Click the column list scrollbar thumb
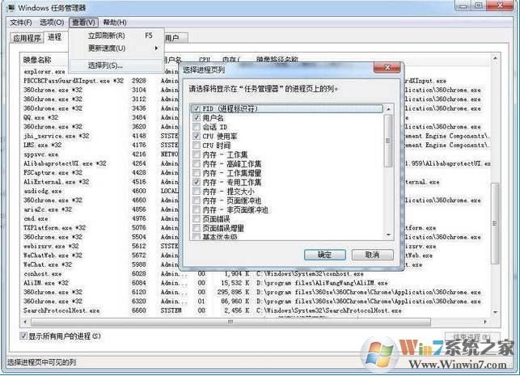 (x=388, y=141)
